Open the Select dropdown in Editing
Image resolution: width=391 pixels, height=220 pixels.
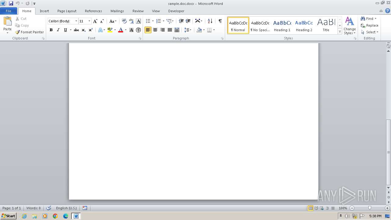370,32
